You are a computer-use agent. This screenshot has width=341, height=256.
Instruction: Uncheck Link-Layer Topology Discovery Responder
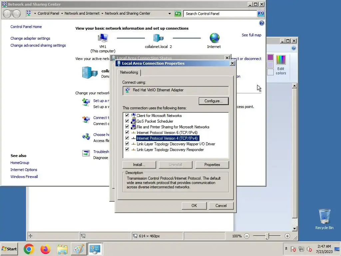[127, 149]
